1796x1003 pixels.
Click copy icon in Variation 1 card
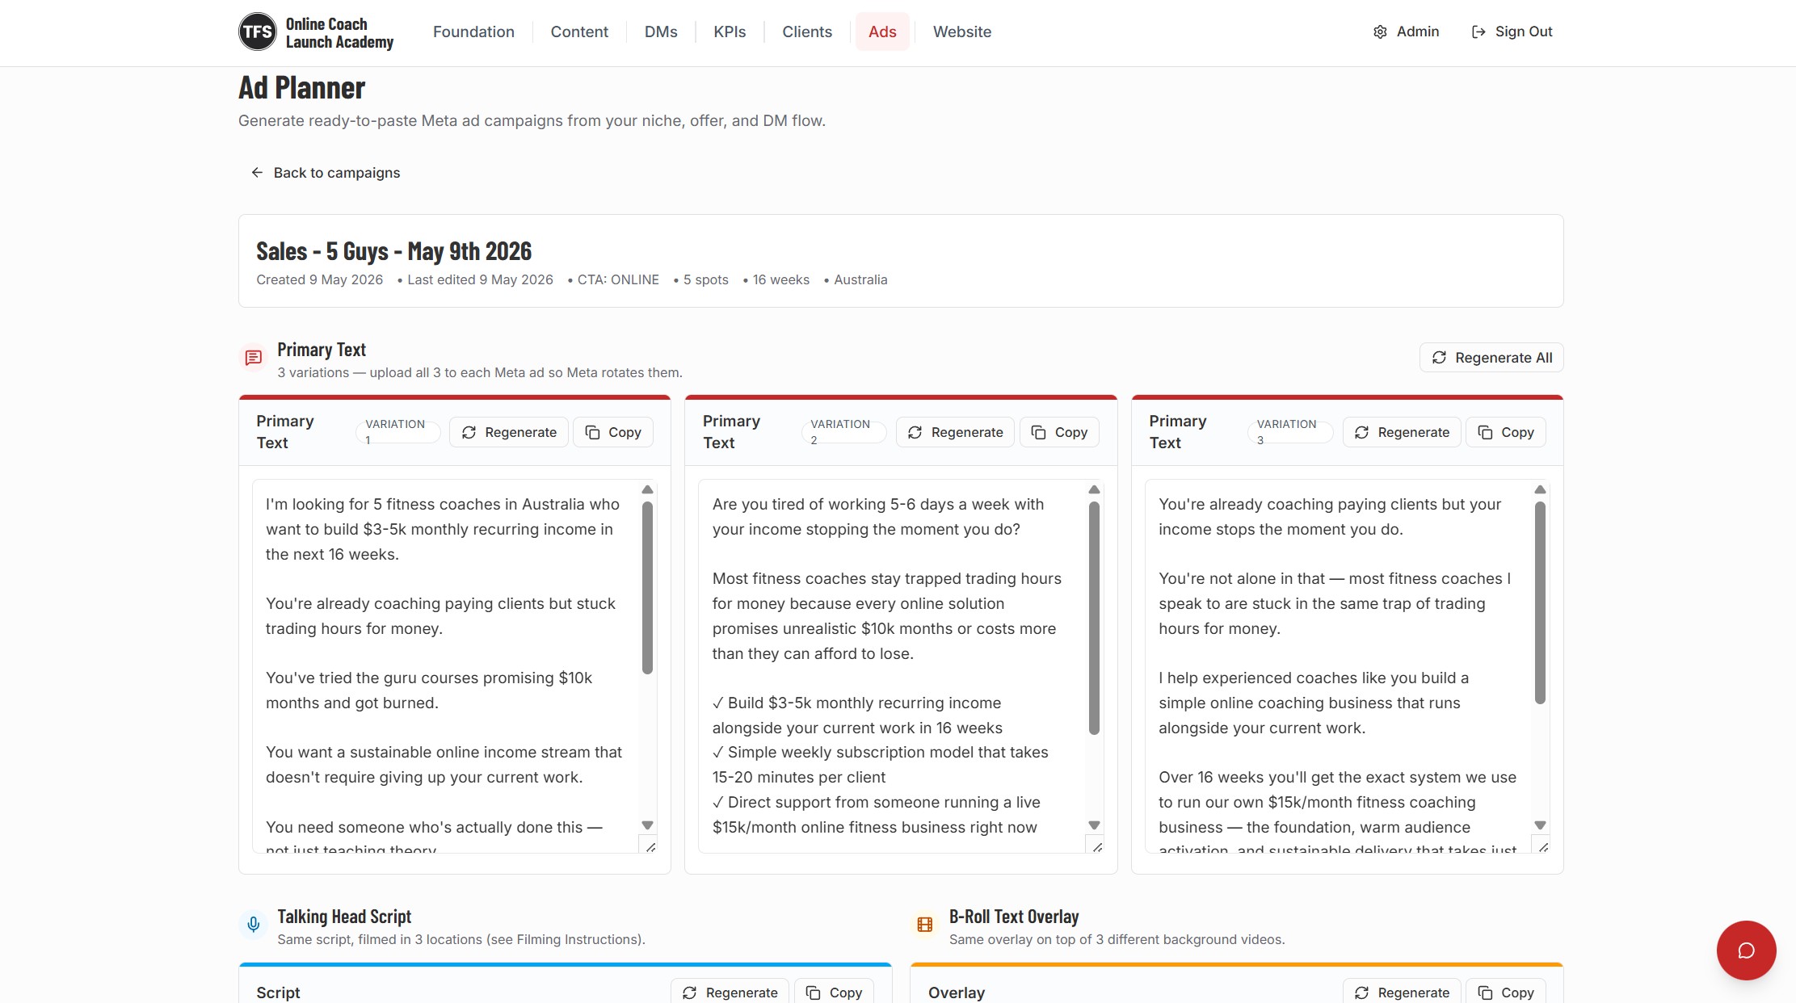(592, 432)
